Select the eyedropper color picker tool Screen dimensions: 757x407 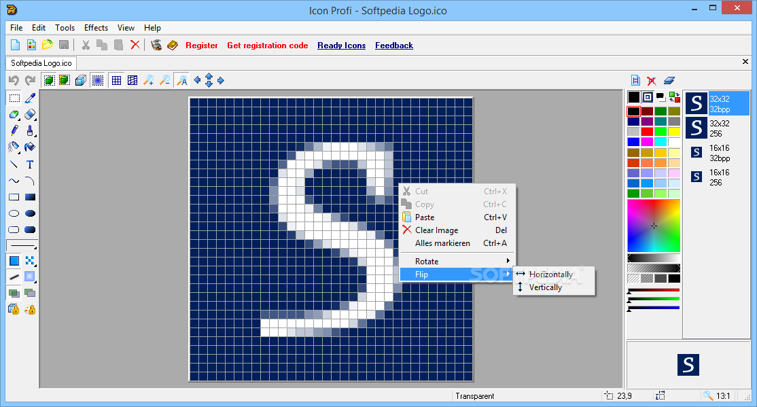click(x=30, y=98)
